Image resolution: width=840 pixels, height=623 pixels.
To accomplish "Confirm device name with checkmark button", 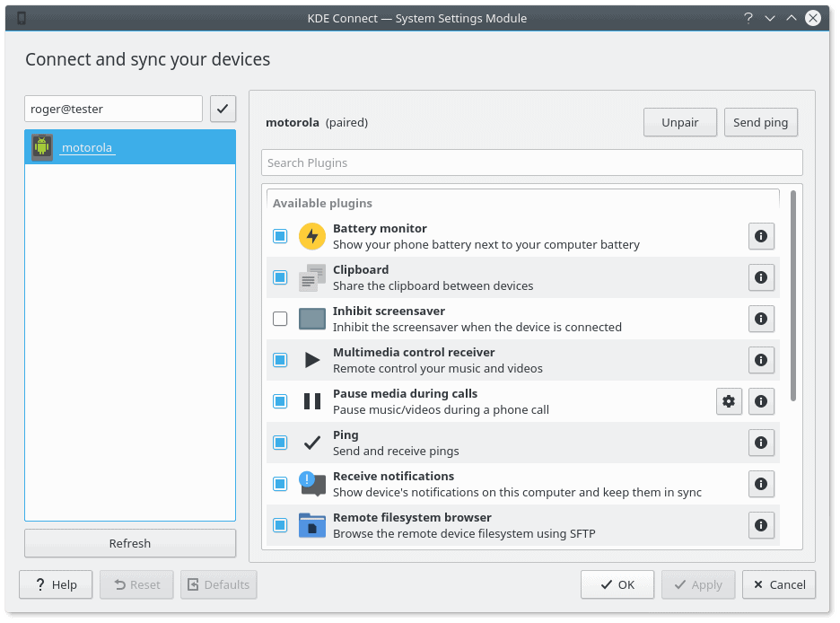I will point(223,109).
